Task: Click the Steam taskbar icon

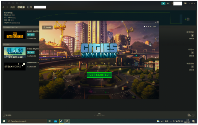Action: coord(61,121)
